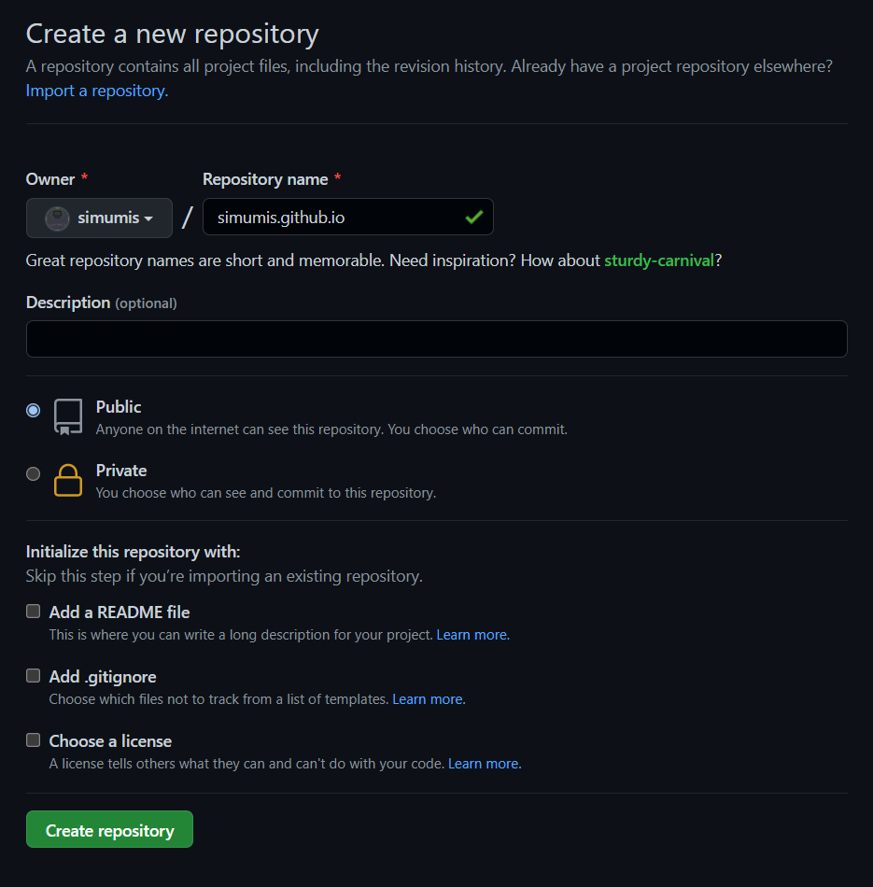
Task: Click the Private repository lock icon
Action: pyautogui.click(x=67, y=481)
